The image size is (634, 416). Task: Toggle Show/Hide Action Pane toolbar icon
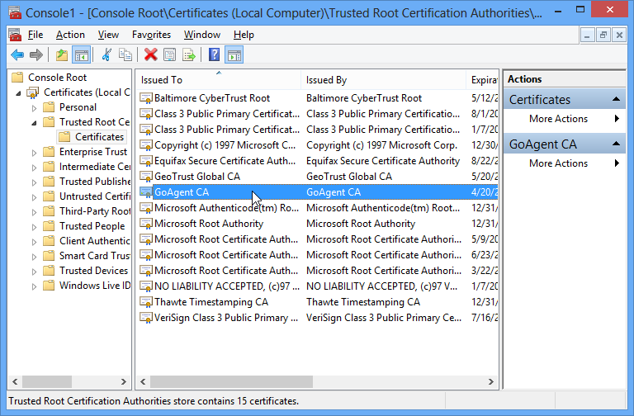[x=234, y=54]
